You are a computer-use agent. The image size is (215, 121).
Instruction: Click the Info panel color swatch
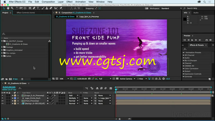tap(185, 19)
